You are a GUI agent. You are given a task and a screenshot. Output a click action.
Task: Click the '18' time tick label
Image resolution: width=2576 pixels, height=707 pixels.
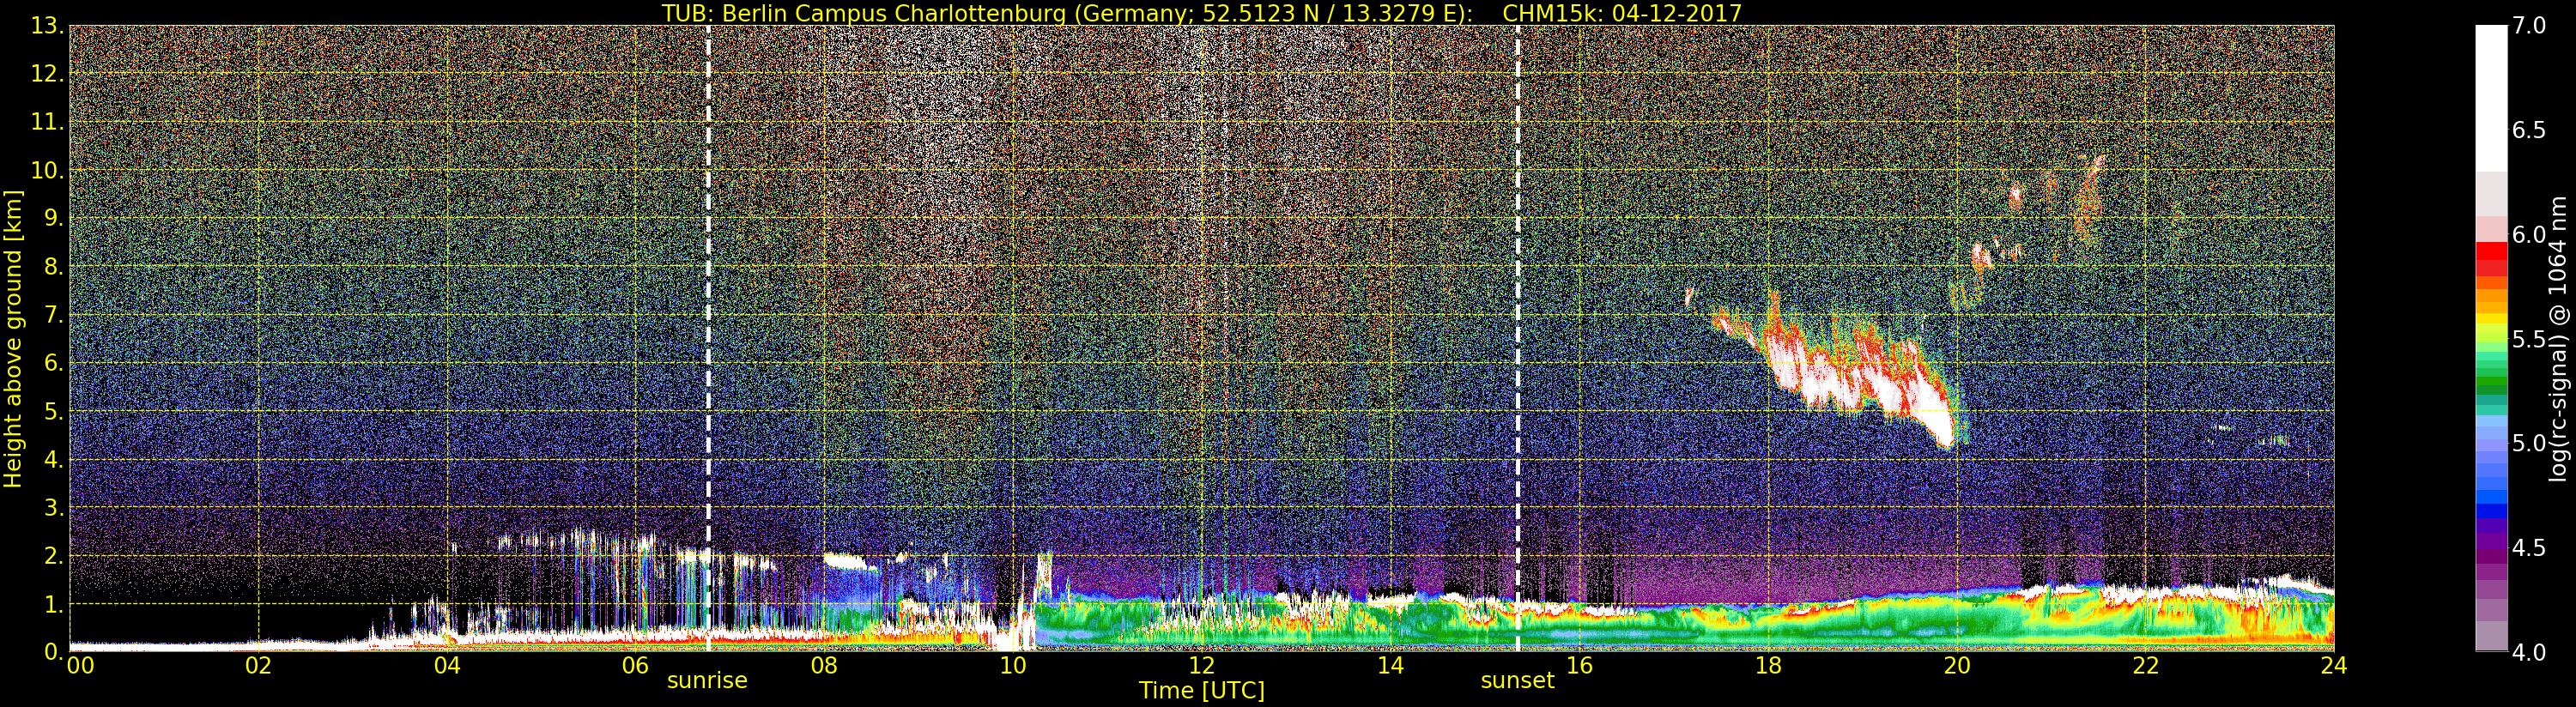pyautogui.click(x=1768, y=665)
